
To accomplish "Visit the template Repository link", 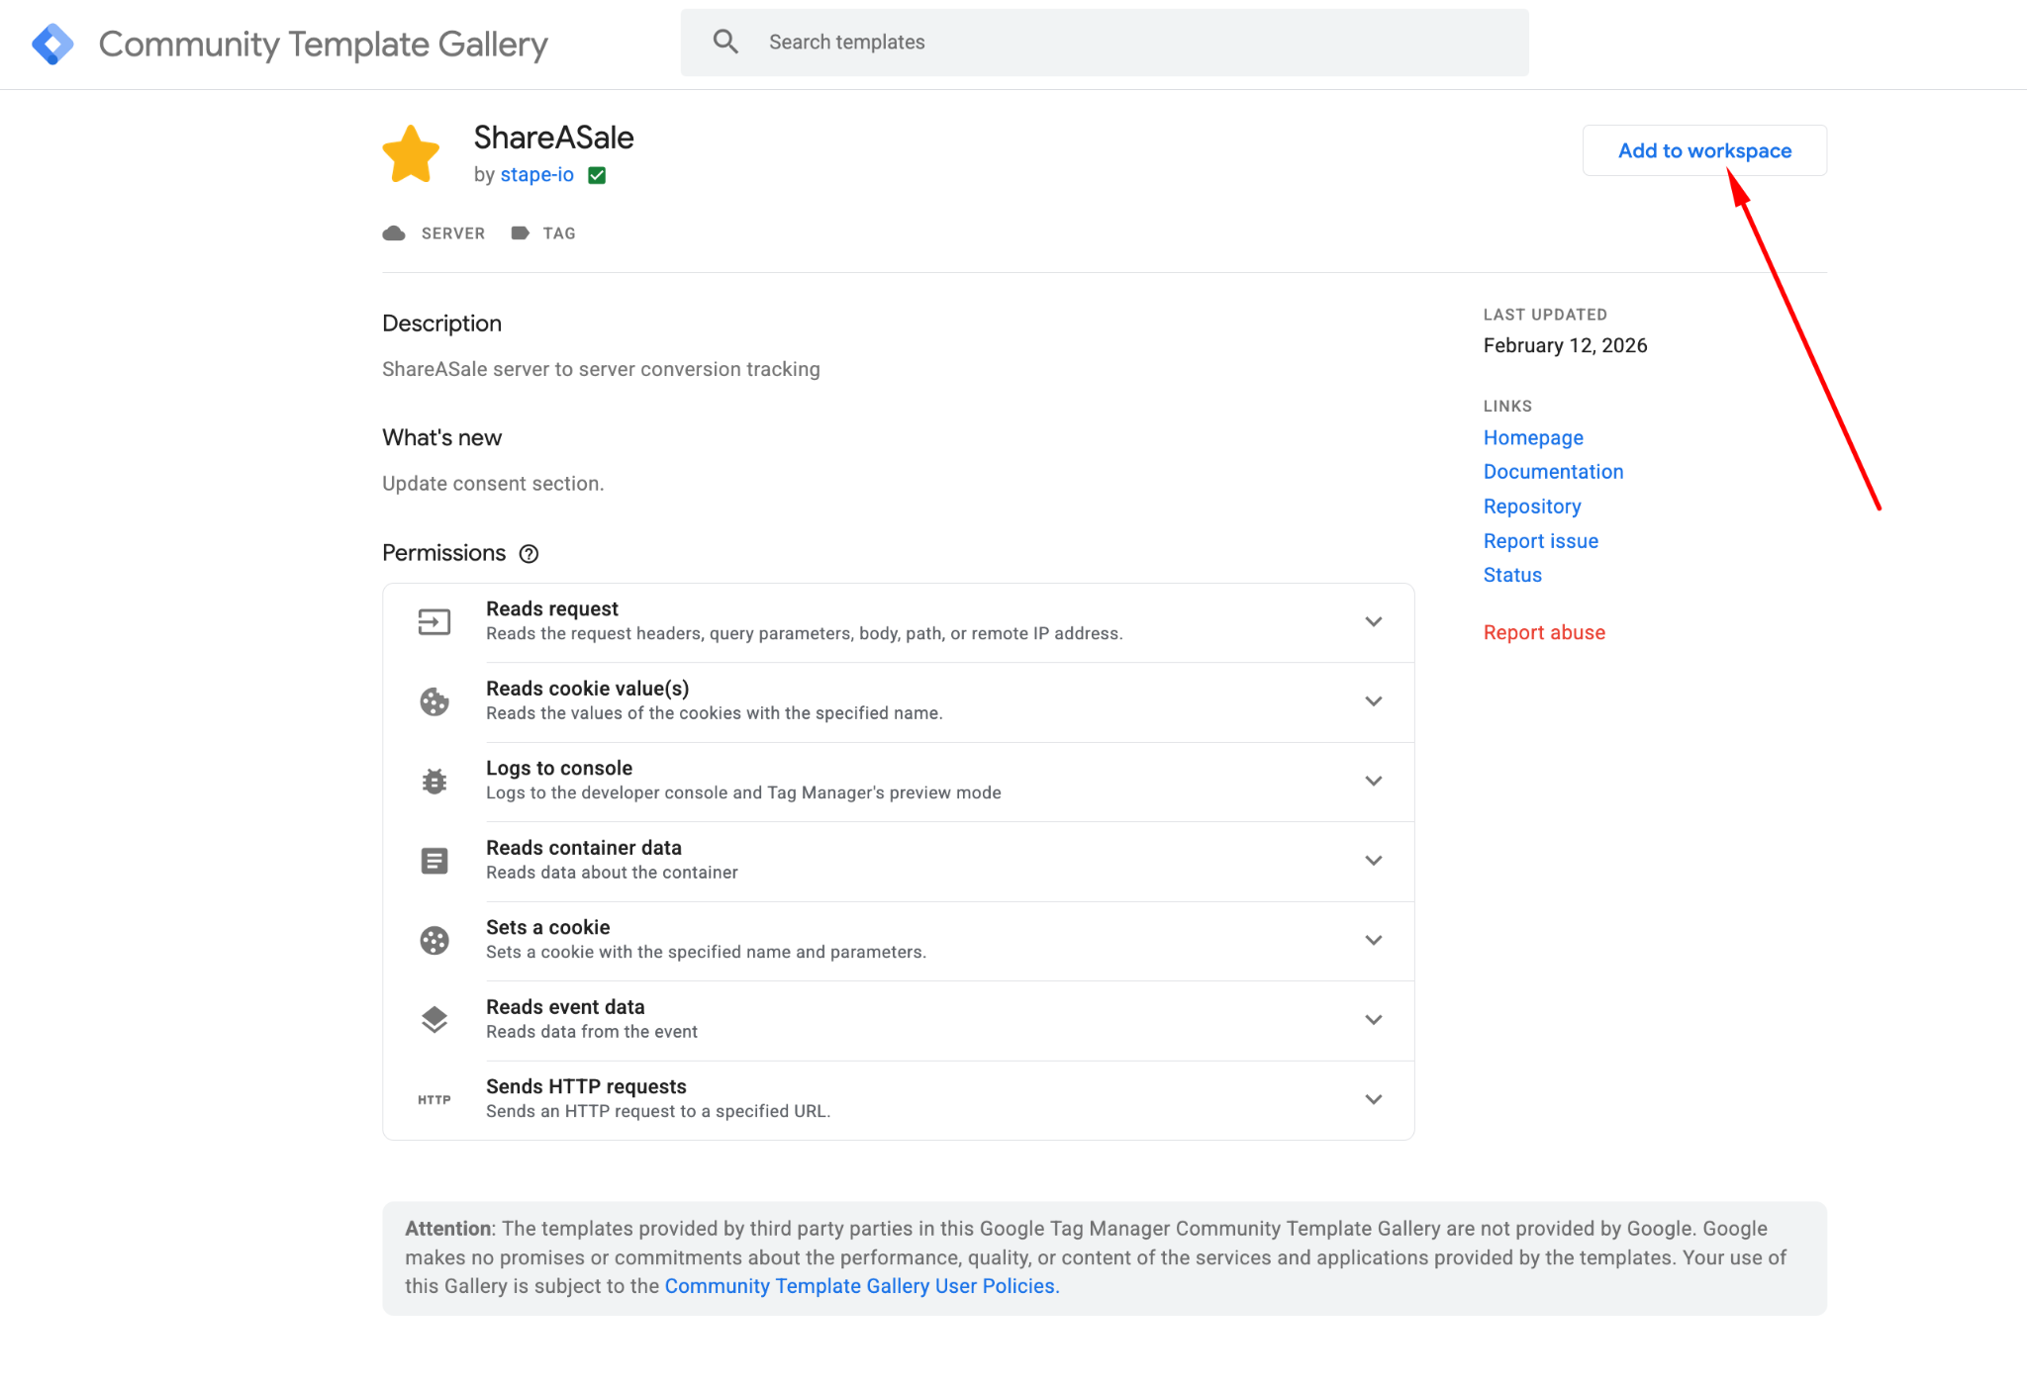I will [1532, 507].
